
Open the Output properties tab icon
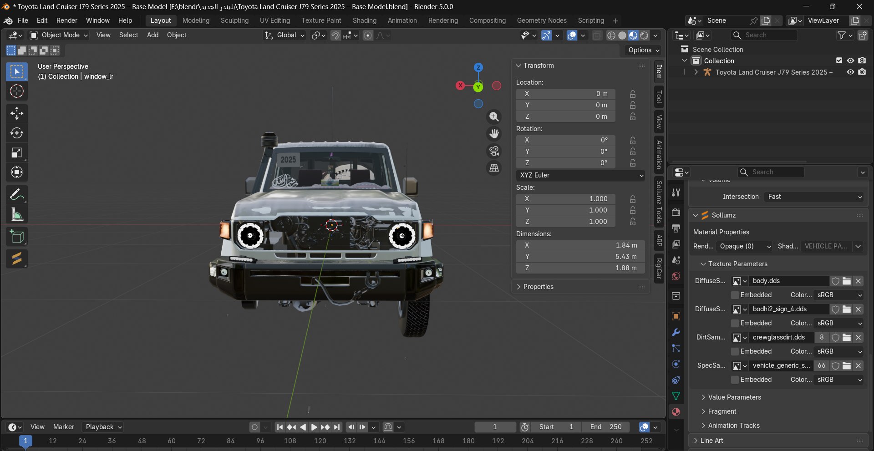[676, 228]
